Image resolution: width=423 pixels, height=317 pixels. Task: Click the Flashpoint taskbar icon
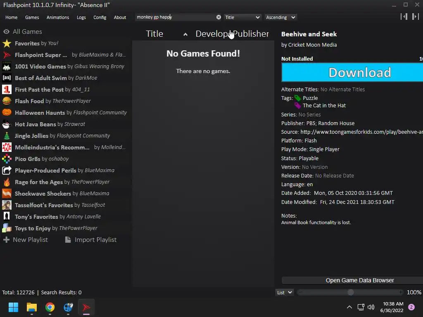[x=86, y=307]
